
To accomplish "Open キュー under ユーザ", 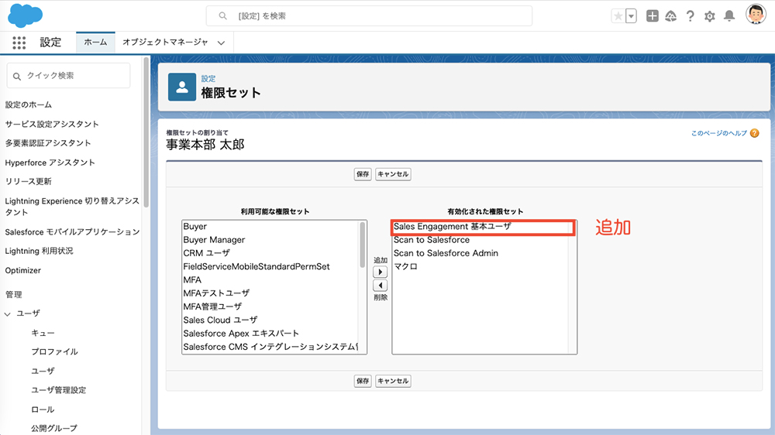I will 43,333.
